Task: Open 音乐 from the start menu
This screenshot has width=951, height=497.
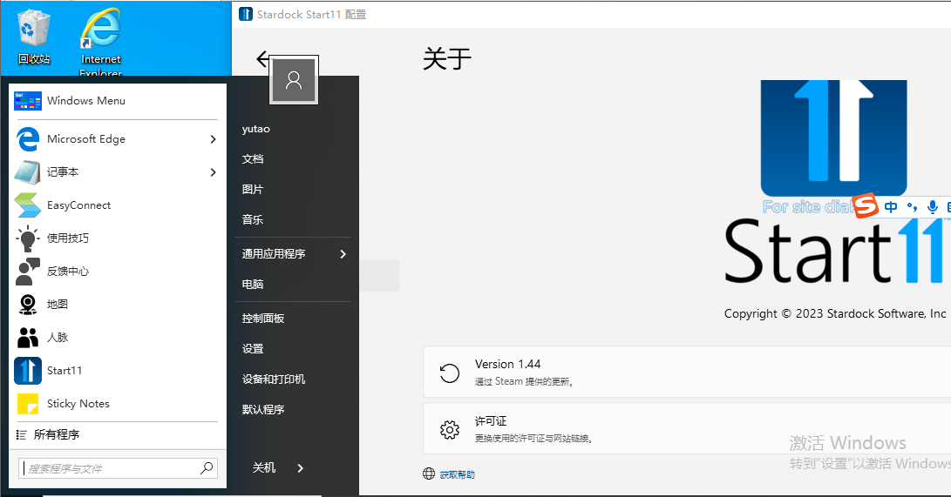Action: [253, 219]
